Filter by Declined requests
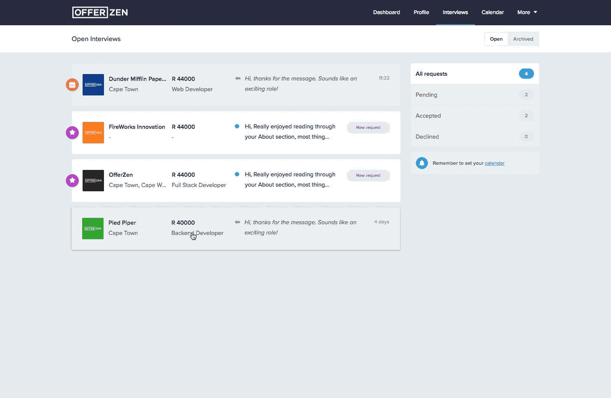This screenshot has width=611, height=398. coord(475,137)
